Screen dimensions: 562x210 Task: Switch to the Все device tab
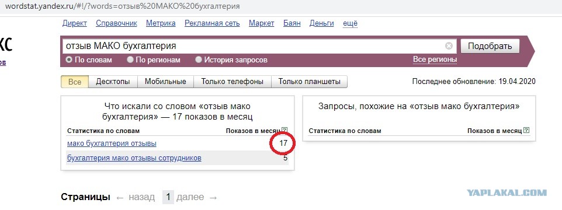[75, 82]
